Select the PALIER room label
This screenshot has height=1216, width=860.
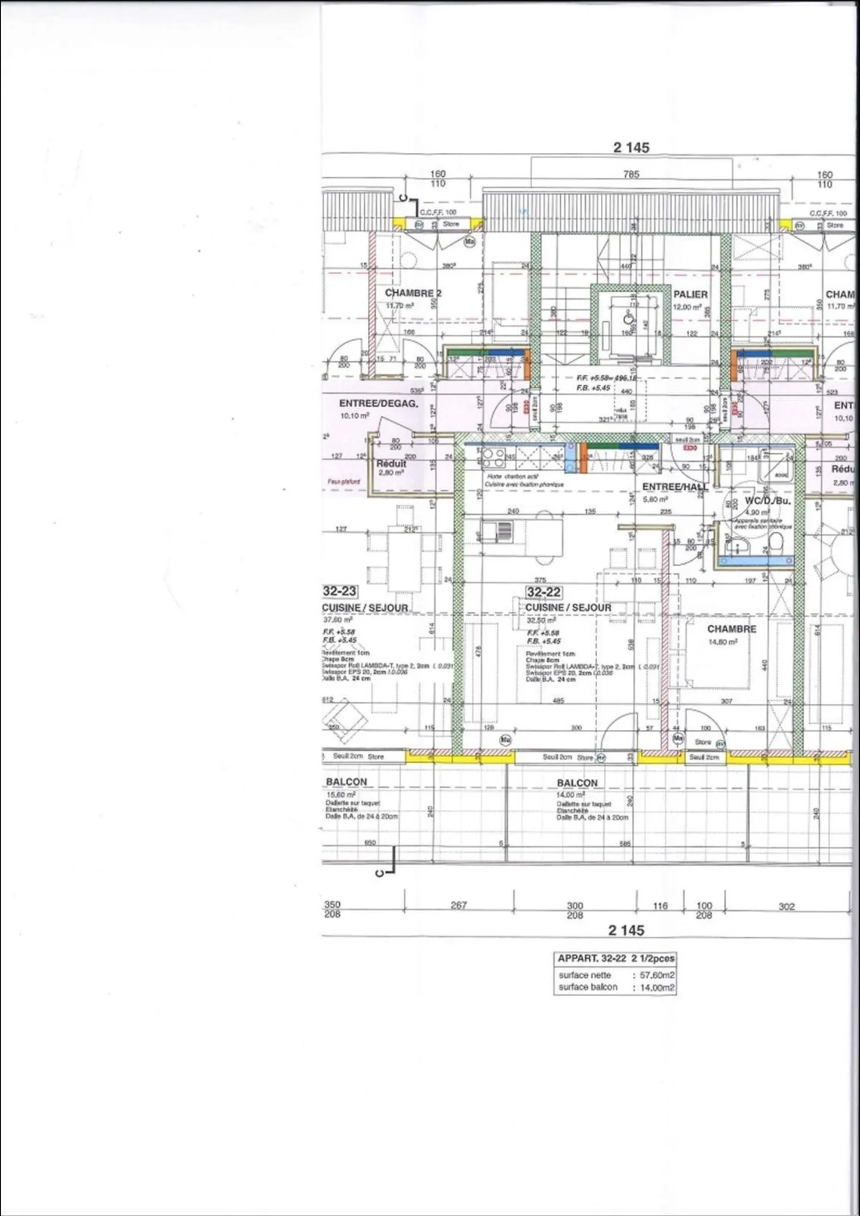click(690, 294)
